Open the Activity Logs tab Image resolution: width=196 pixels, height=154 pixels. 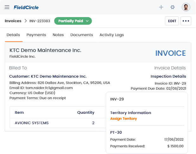coord(112,35)
